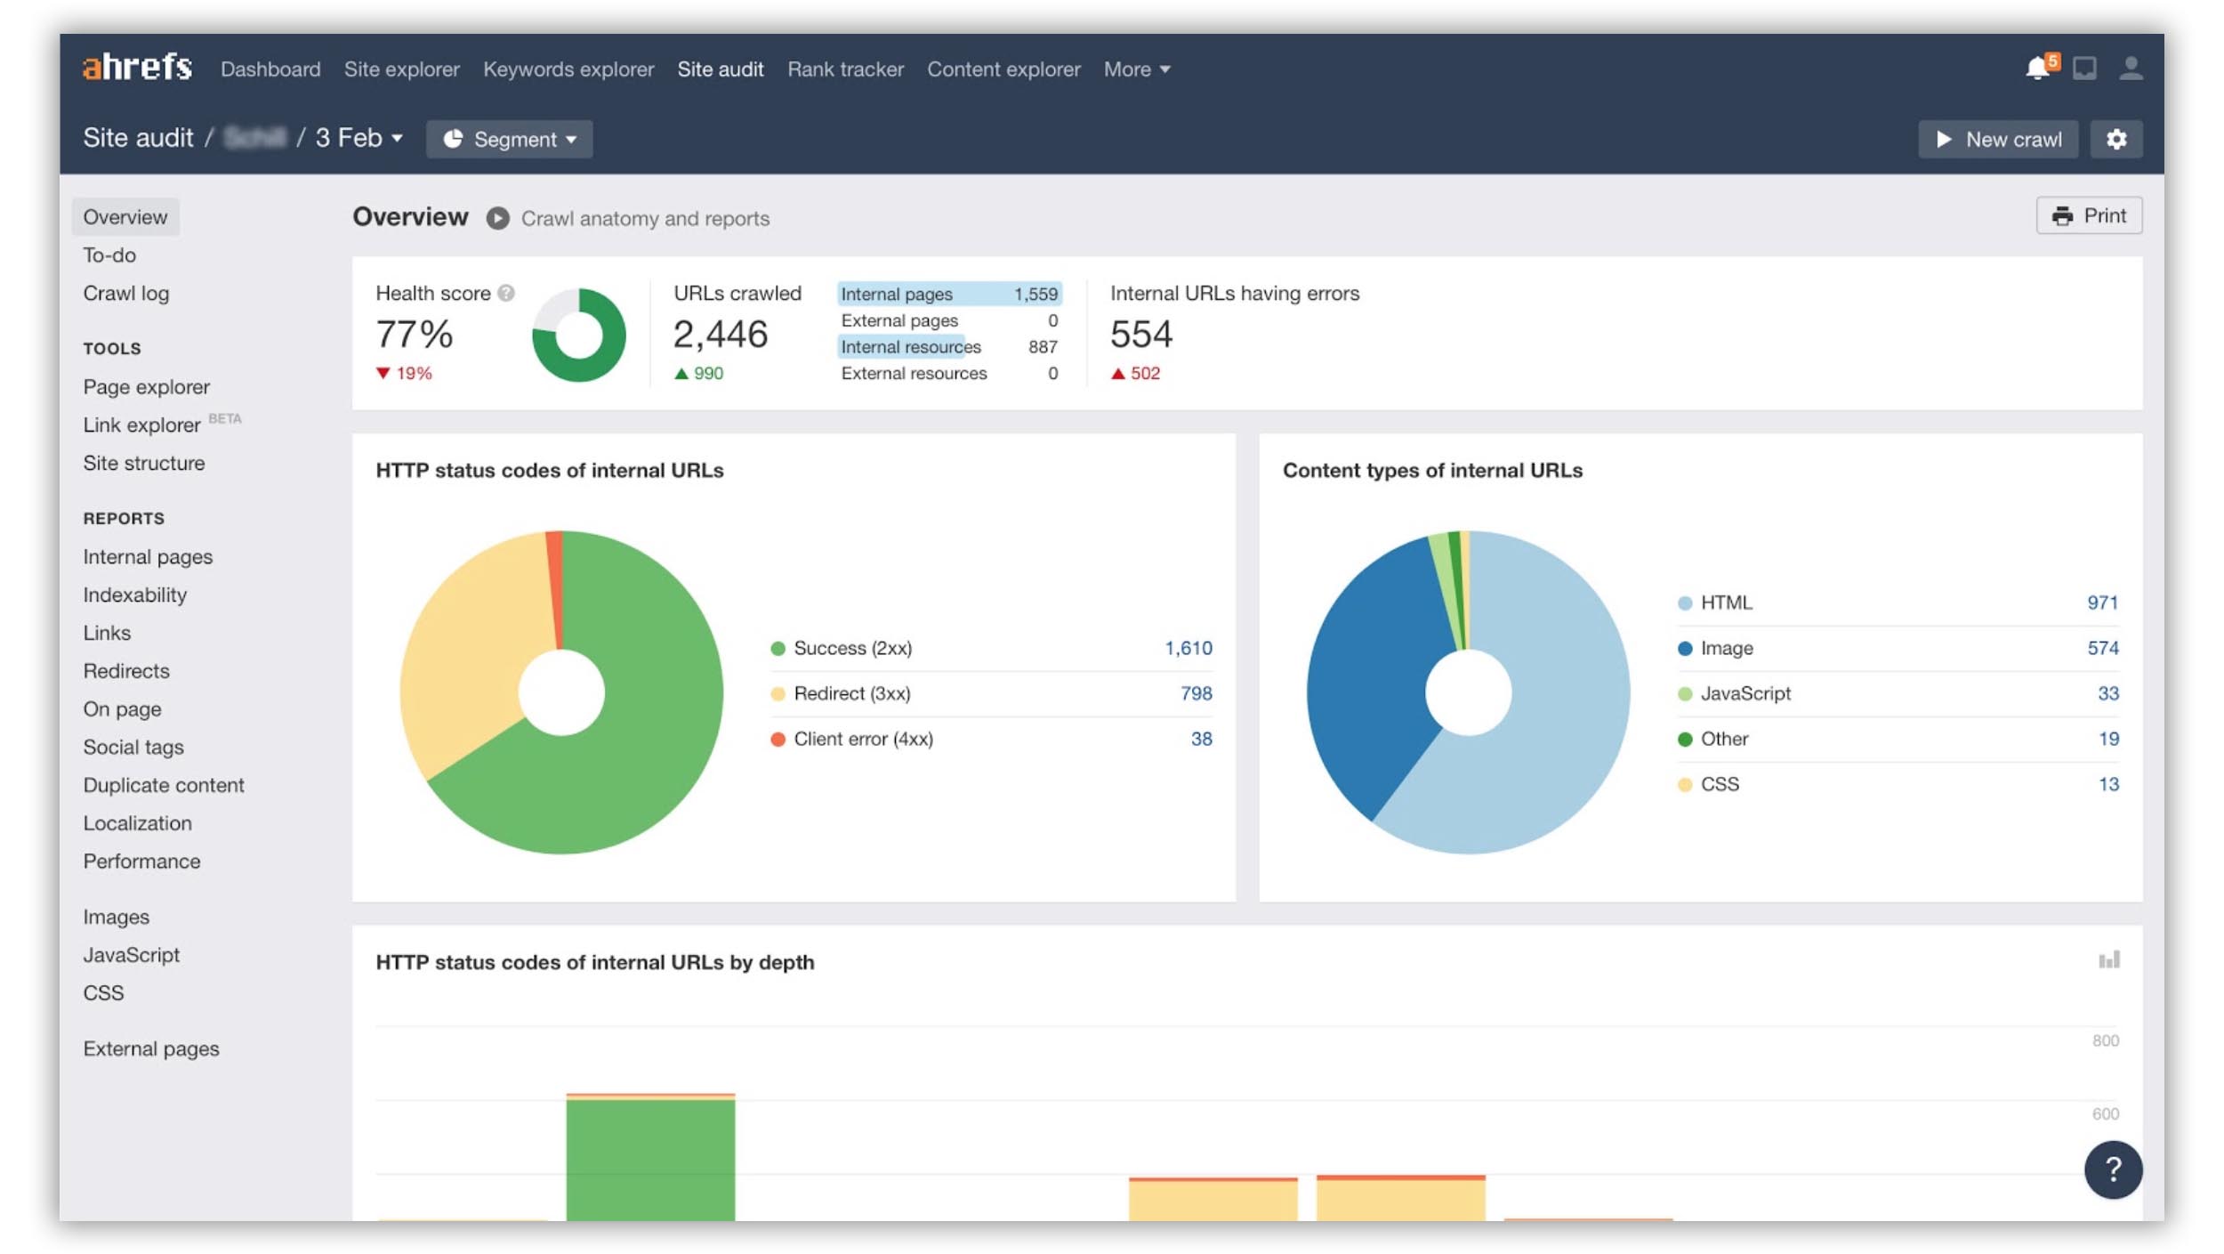Click the CSS legend dot
Image resolution: width=2224 pixels, height=1254 pixels.
1684,784
